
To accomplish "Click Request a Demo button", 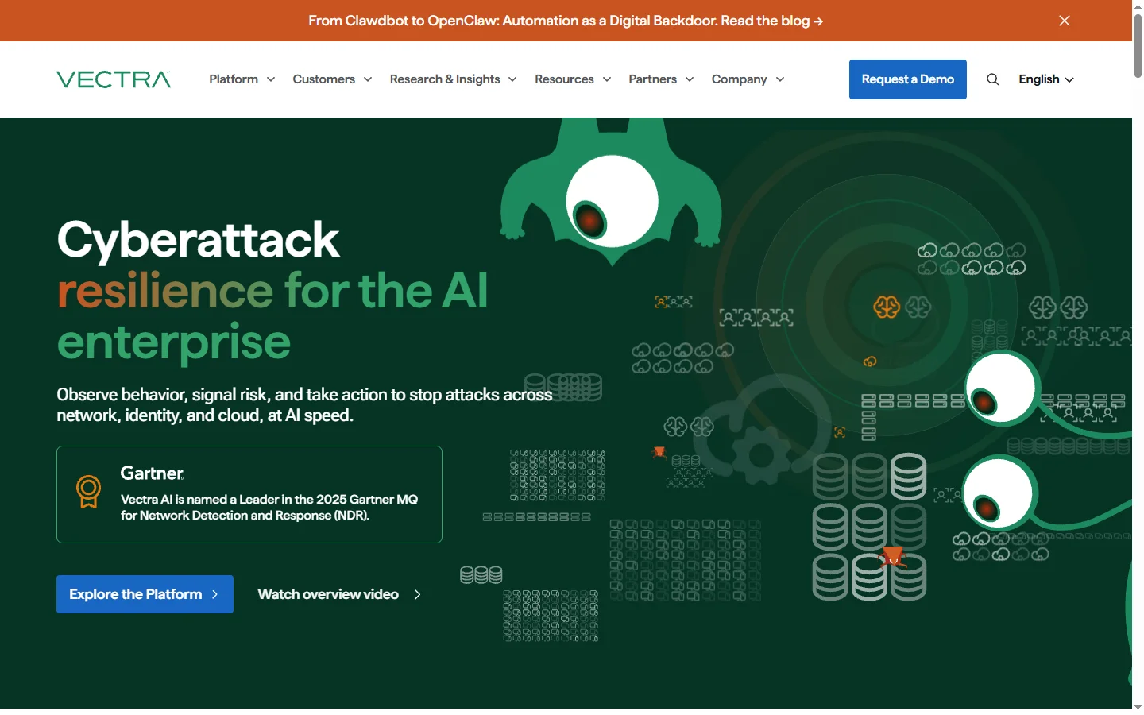I will point(907,79).
